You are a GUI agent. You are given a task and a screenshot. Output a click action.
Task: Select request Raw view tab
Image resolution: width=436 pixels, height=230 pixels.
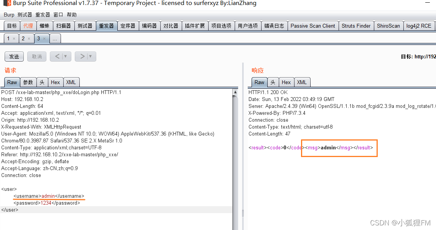point(12,83)
